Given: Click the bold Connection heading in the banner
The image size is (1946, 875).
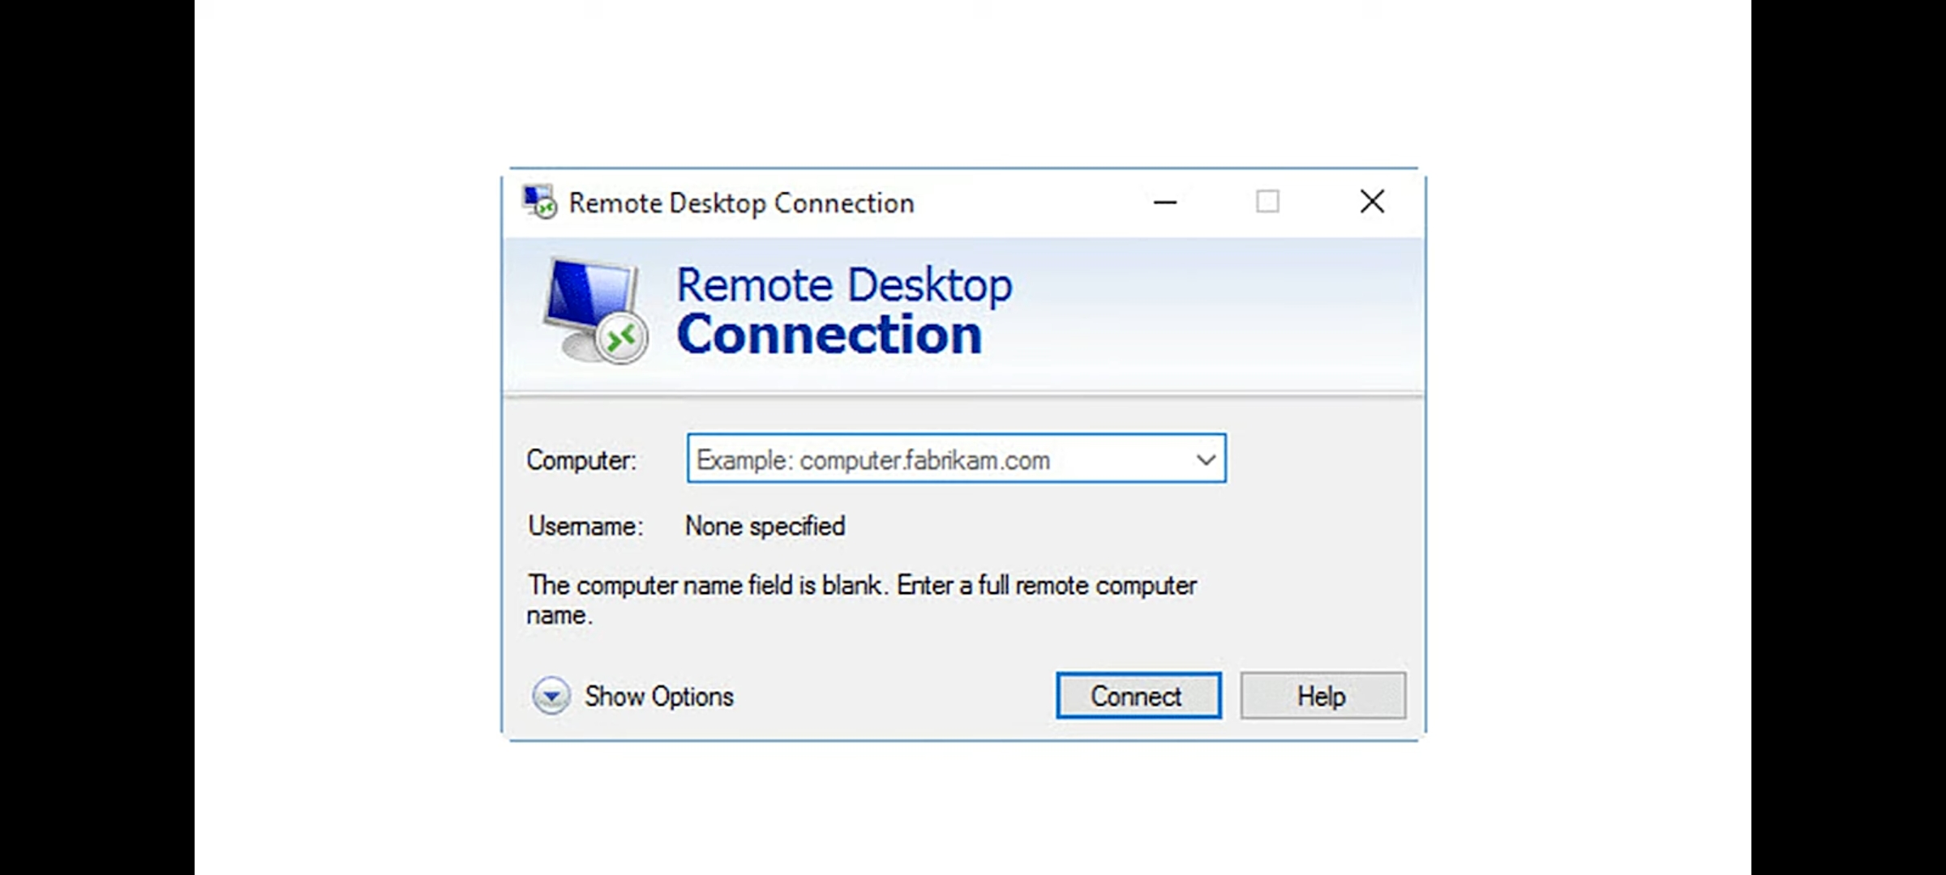Looking at the screenshot, I should [x=829, y=335].
